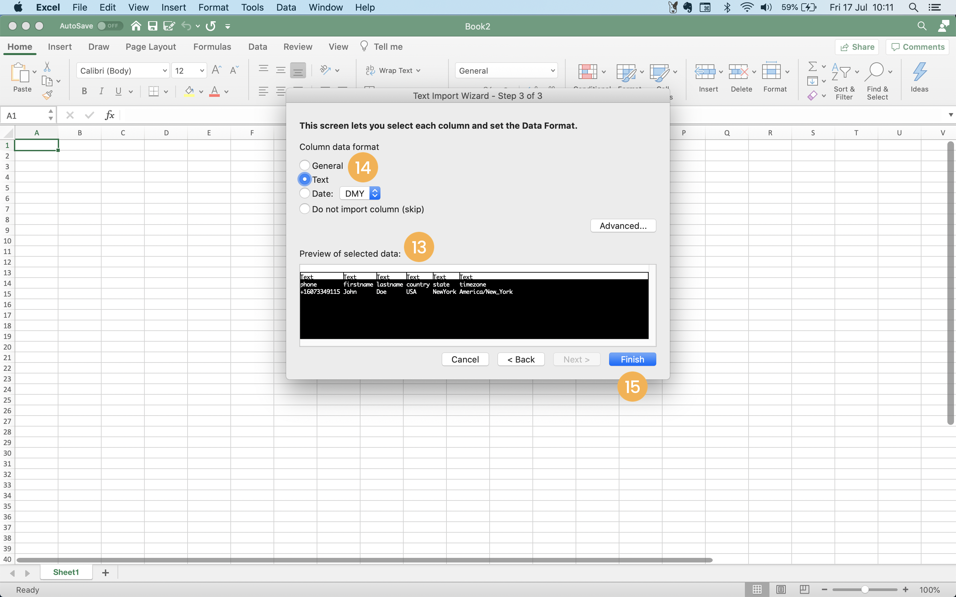Select the Text column format radio button
The image size is (956, 597).
click(305, 179)
